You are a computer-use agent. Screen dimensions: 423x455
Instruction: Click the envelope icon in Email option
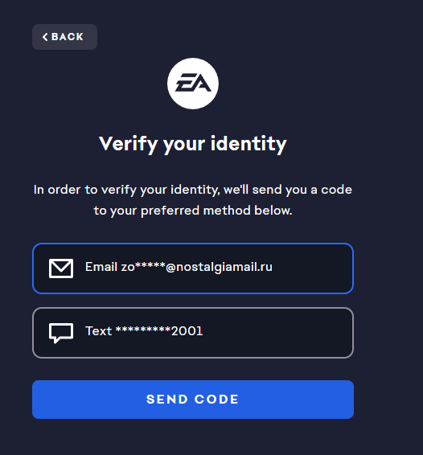(61, 268)
